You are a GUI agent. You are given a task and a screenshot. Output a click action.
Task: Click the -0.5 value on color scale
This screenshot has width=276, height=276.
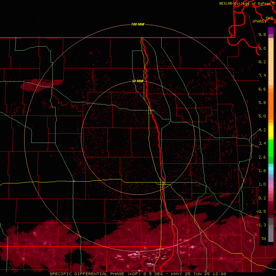coord(261,212)
